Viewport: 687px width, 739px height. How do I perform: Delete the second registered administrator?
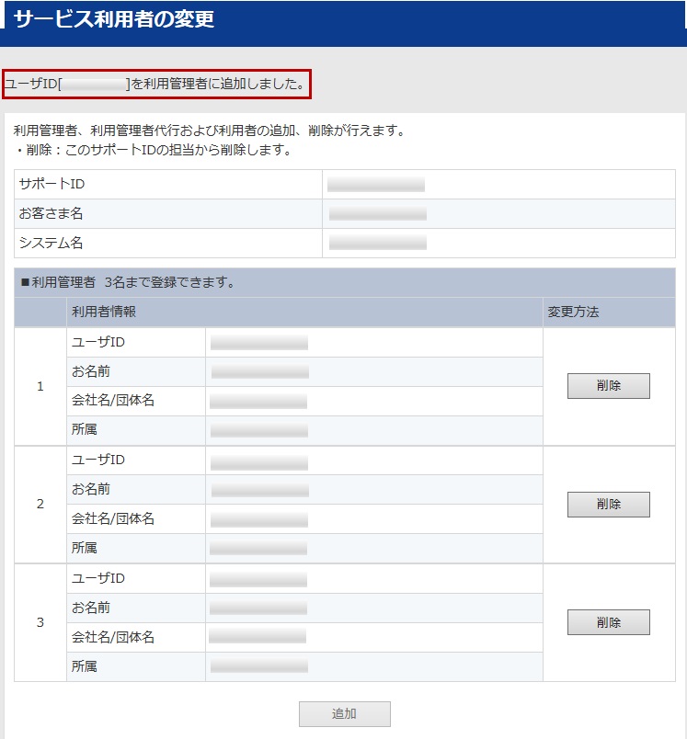click(x=608, y=505)
